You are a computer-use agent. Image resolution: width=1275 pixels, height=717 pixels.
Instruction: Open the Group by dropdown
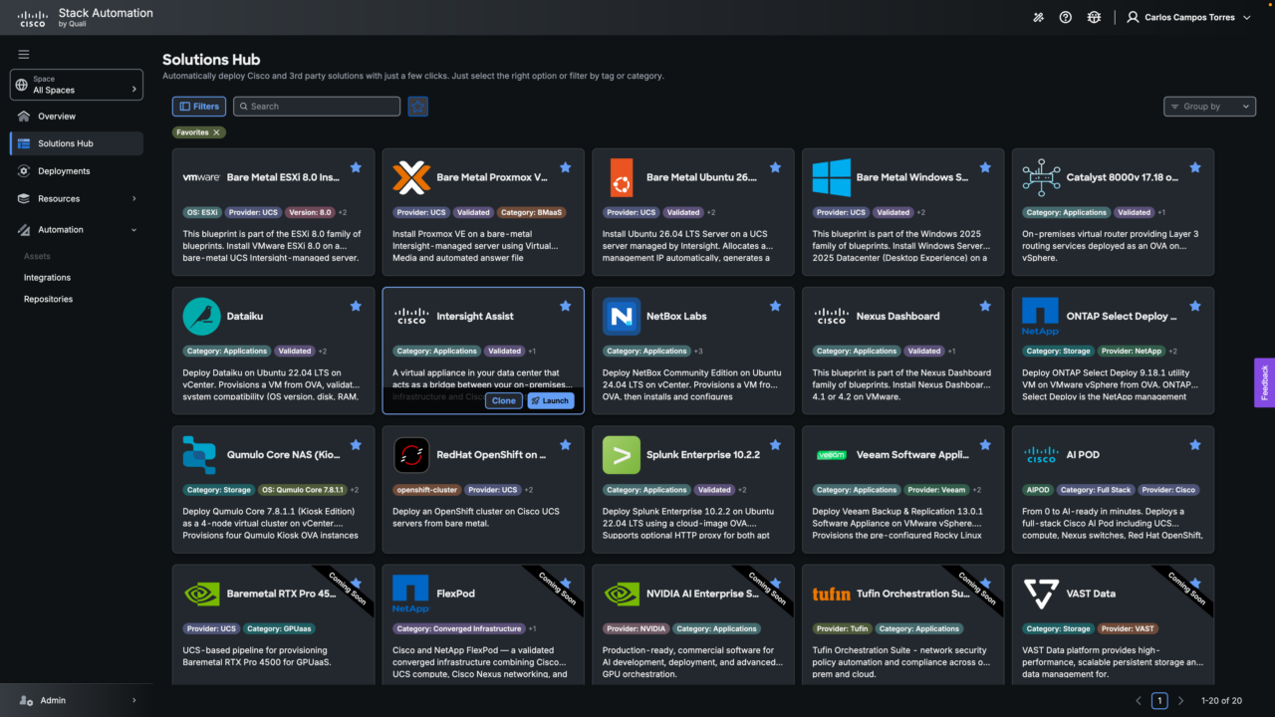pyautogui.click(x=1209, y=107)
